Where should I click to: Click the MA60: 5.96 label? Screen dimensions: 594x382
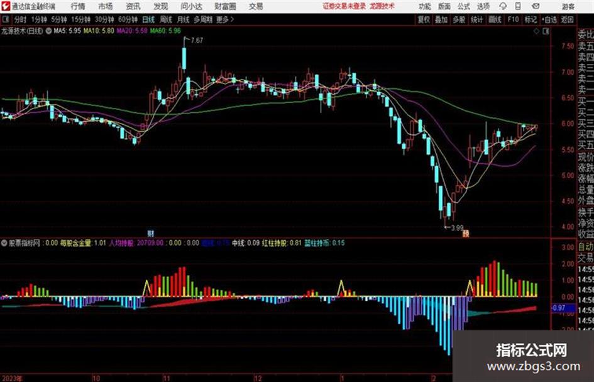coord(165,31)
